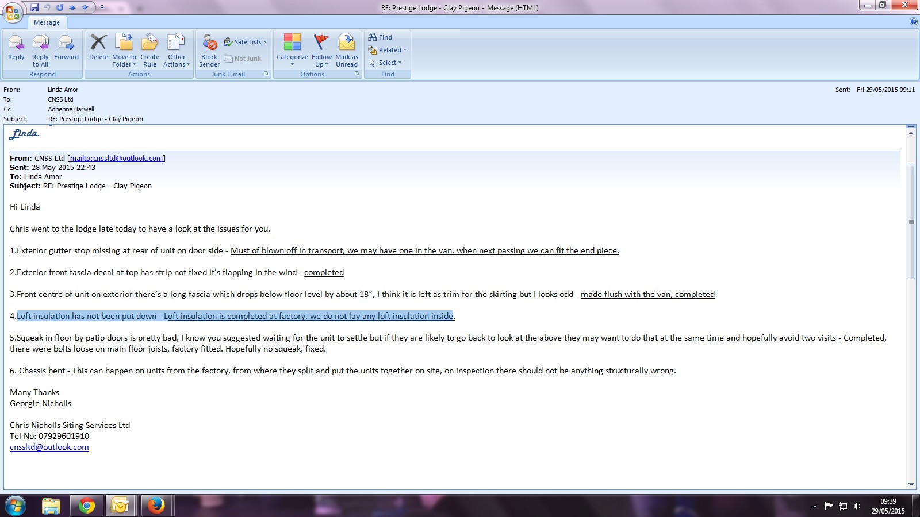Click the mailto:cnssltd@outlook.com link in header
Viewport: 920px width, 517px height.
(116, 159)
